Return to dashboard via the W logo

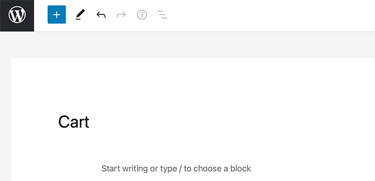point(17,16)
